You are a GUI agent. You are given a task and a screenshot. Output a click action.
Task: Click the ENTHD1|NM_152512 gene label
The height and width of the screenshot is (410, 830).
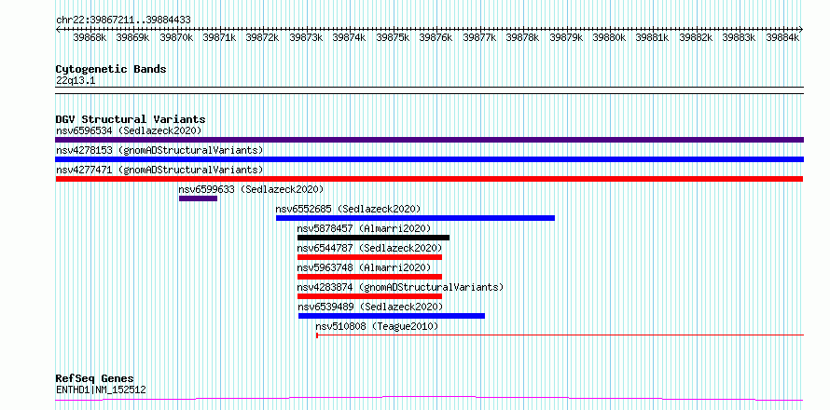pos(101,390)
